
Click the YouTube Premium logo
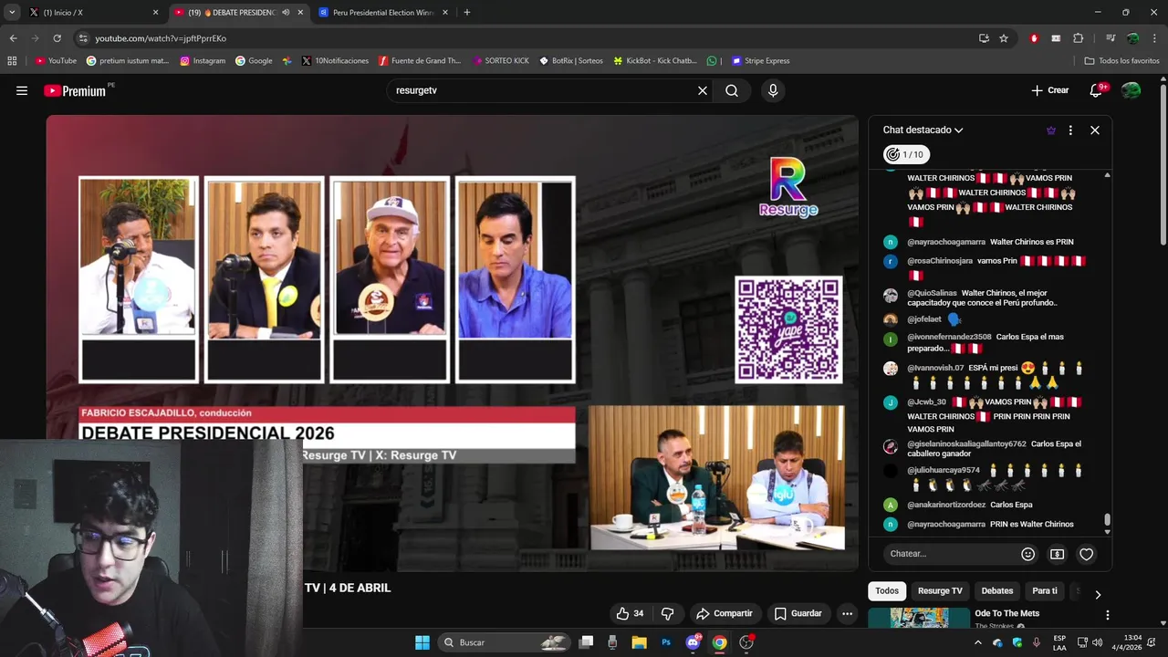click(75, 90)
